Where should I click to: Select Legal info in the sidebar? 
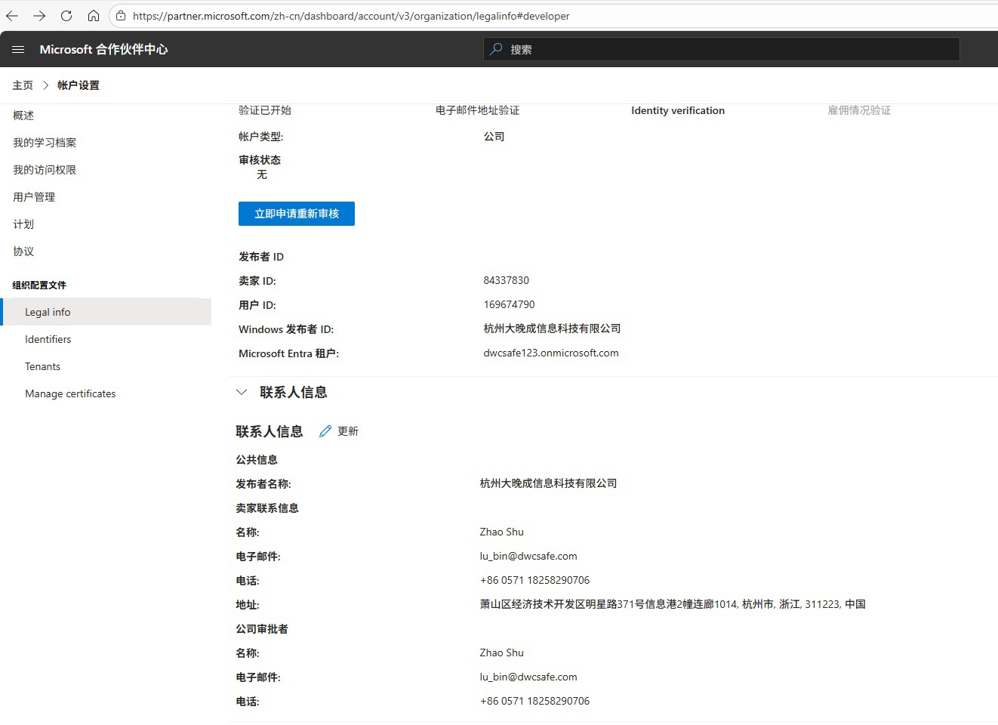point(106,312)
